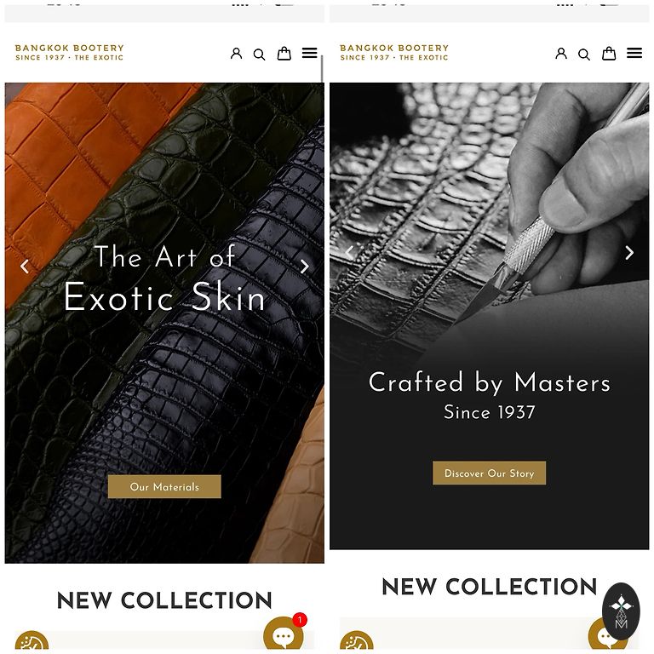Open account icon in left screen header
The height and width of the screenshot is (654, 654).
coord(237,54)
